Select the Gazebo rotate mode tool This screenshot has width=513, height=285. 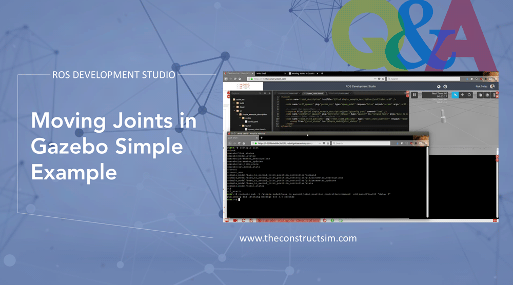(469, 95)
